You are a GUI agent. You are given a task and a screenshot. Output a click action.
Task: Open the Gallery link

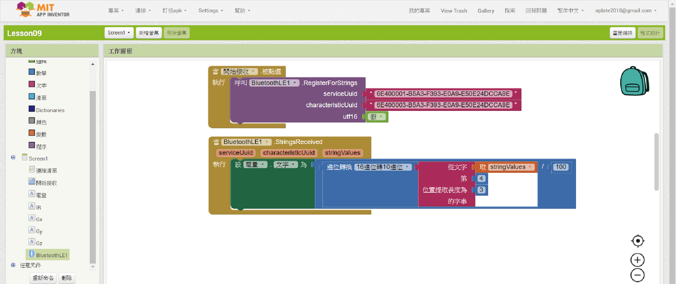[x=486, y=11]
